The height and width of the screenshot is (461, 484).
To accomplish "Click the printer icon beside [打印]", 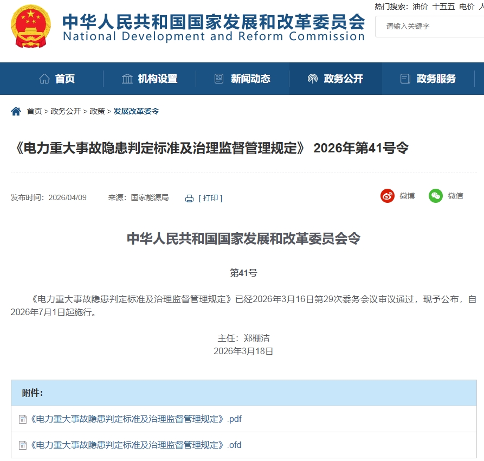I will (189, 198).
